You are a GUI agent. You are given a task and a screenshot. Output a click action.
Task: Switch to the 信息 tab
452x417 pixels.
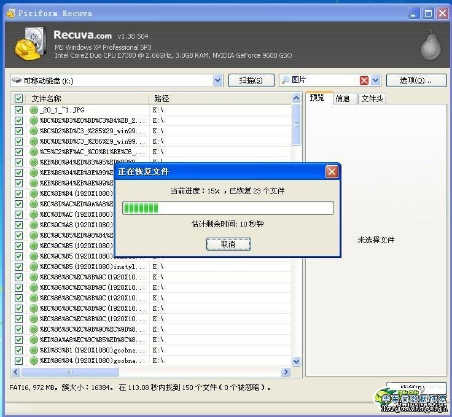click(x=343, y=98)
